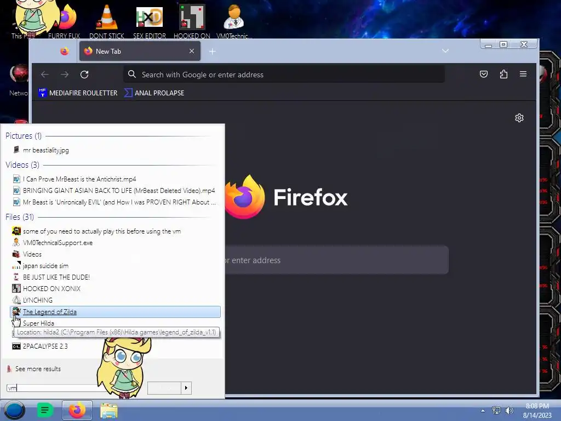This screenshot has width=561, height=421.
Task: Click the Firefox View icon in tab bar
Action: pyautogui.click(x=65, y=51)
